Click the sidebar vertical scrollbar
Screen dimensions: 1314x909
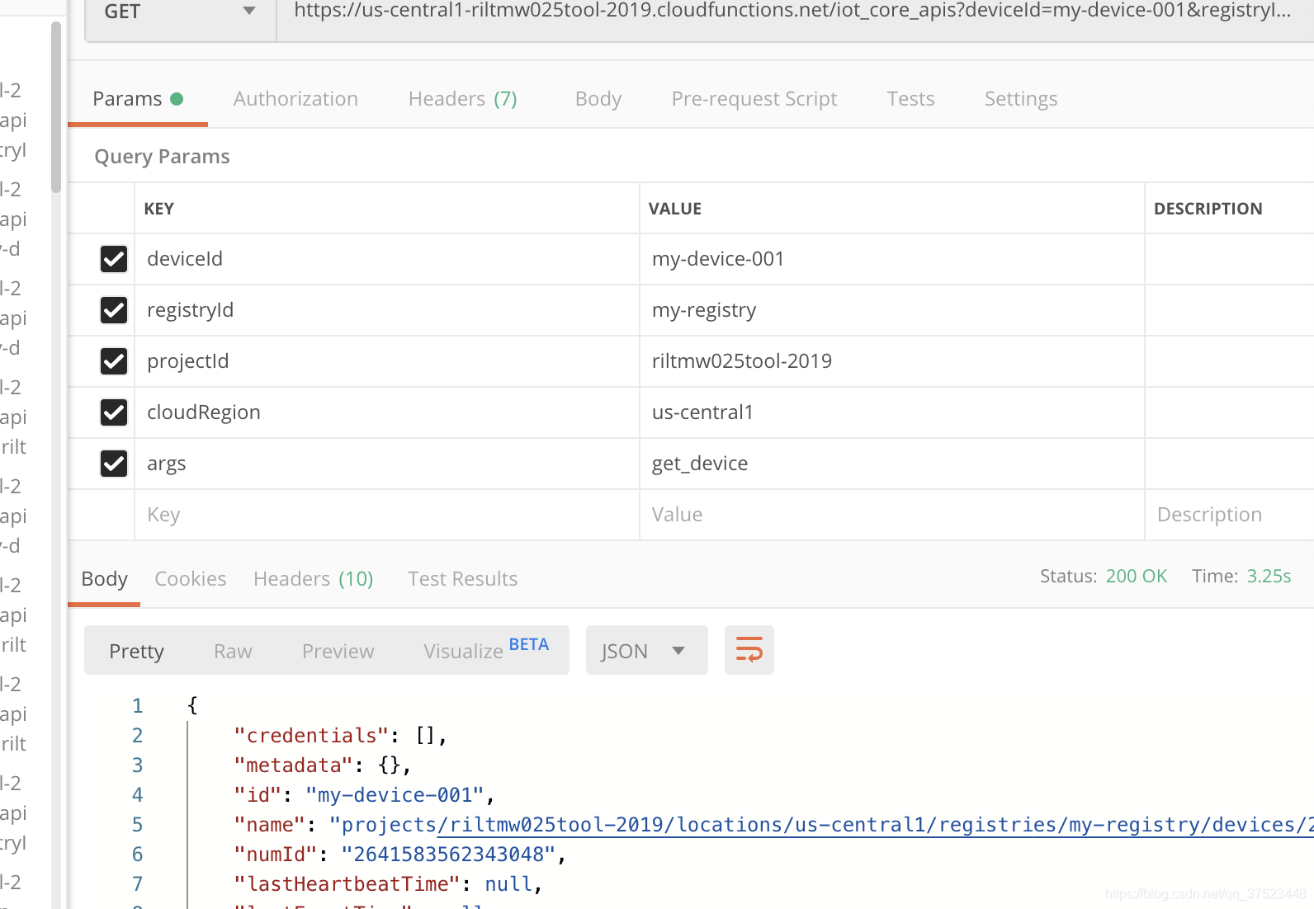[56, 107]
